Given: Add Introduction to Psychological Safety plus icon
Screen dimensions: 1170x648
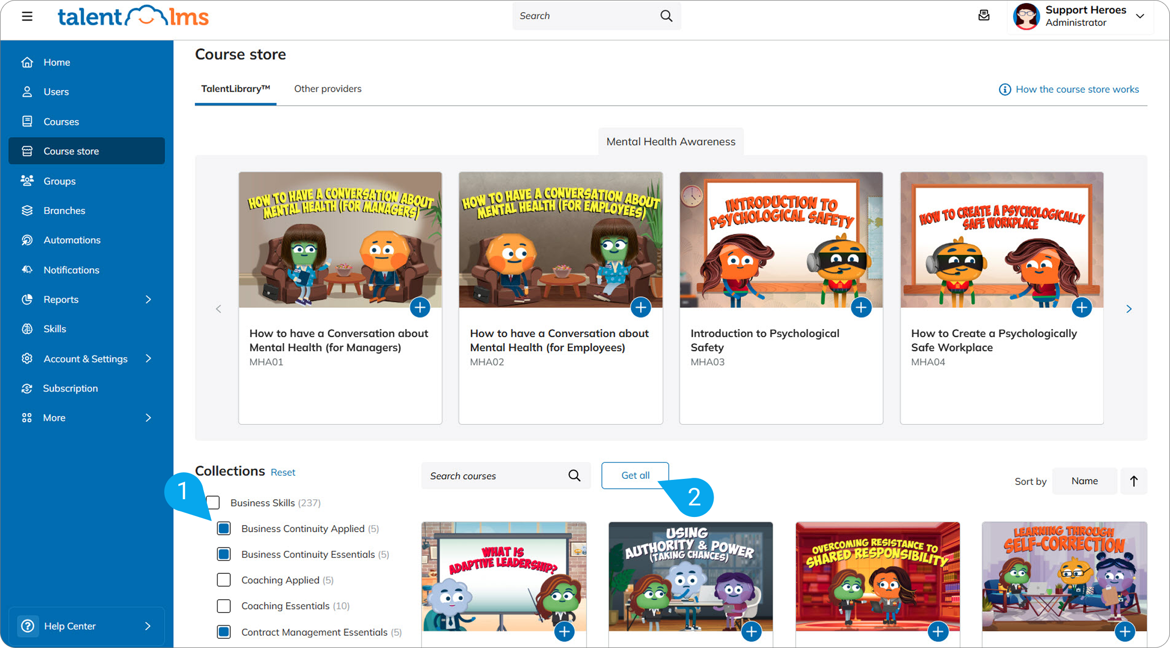Looking at the screenshot, I should pyautogui.click(x=861, y=307).
